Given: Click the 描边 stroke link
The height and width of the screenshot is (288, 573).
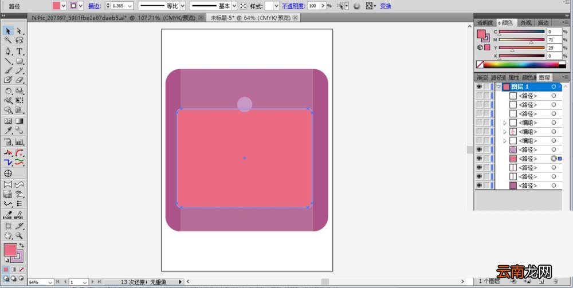Looking at the screenshot, I should [95, 6].
